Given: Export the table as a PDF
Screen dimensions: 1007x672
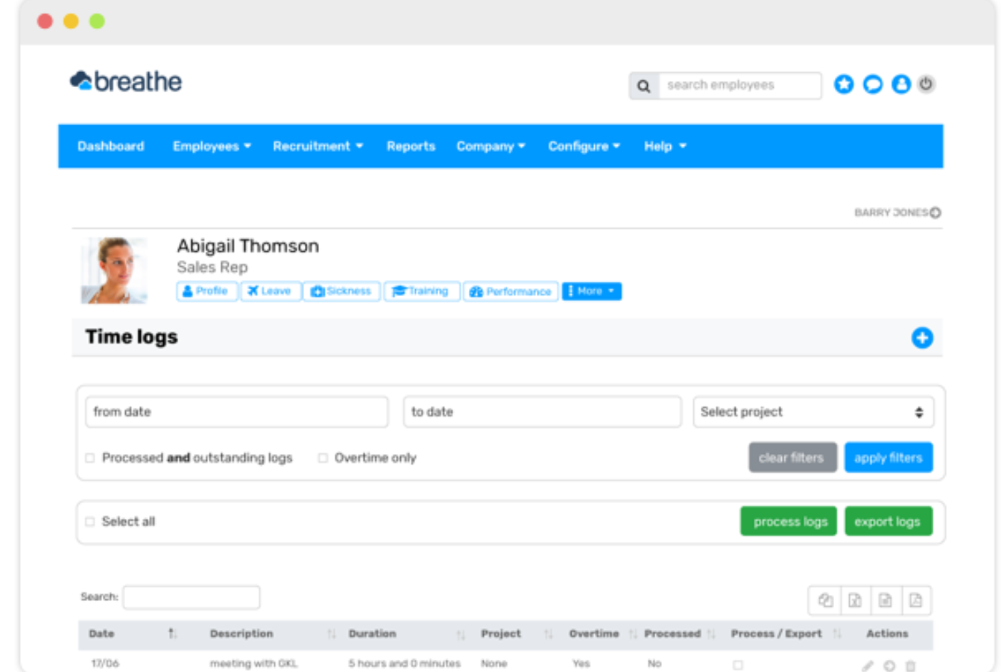Looking at the screenshot, I should (917, 600).
